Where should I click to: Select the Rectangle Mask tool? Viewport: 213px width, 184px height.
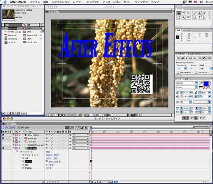pos(195,17)
